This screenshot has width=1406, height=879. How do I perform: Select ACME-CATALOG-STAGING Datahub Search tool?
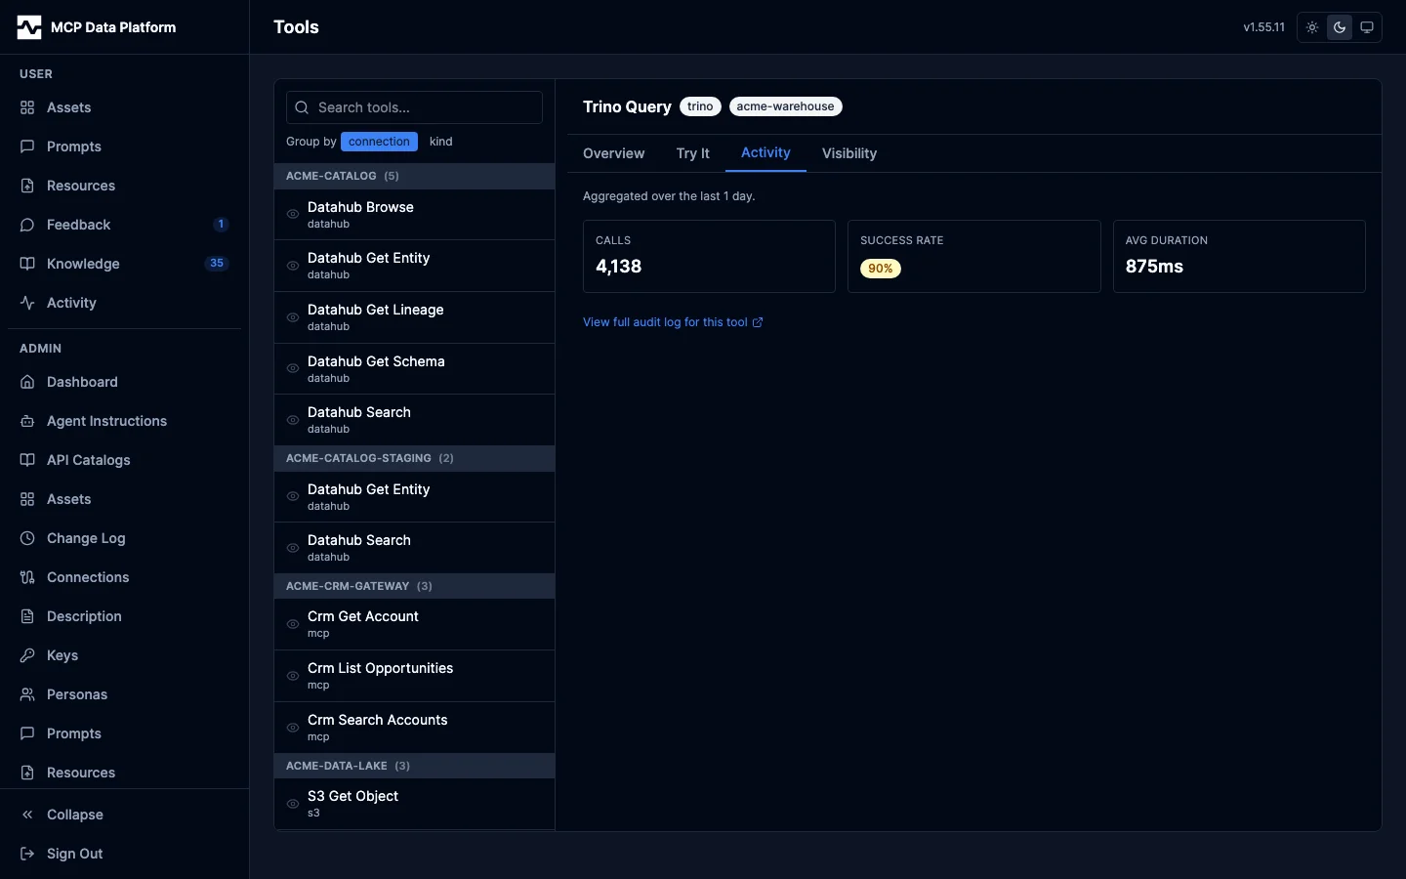(414, 548)
